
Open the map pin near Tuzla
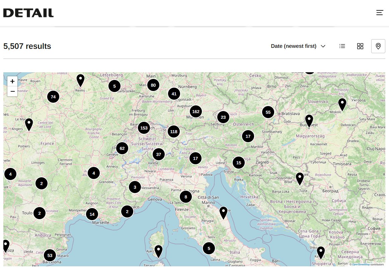[300, 179]
